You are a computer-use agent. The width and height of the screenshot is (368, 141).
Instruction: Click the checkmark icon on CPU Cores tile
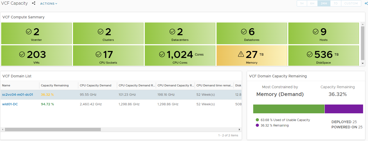162,54
